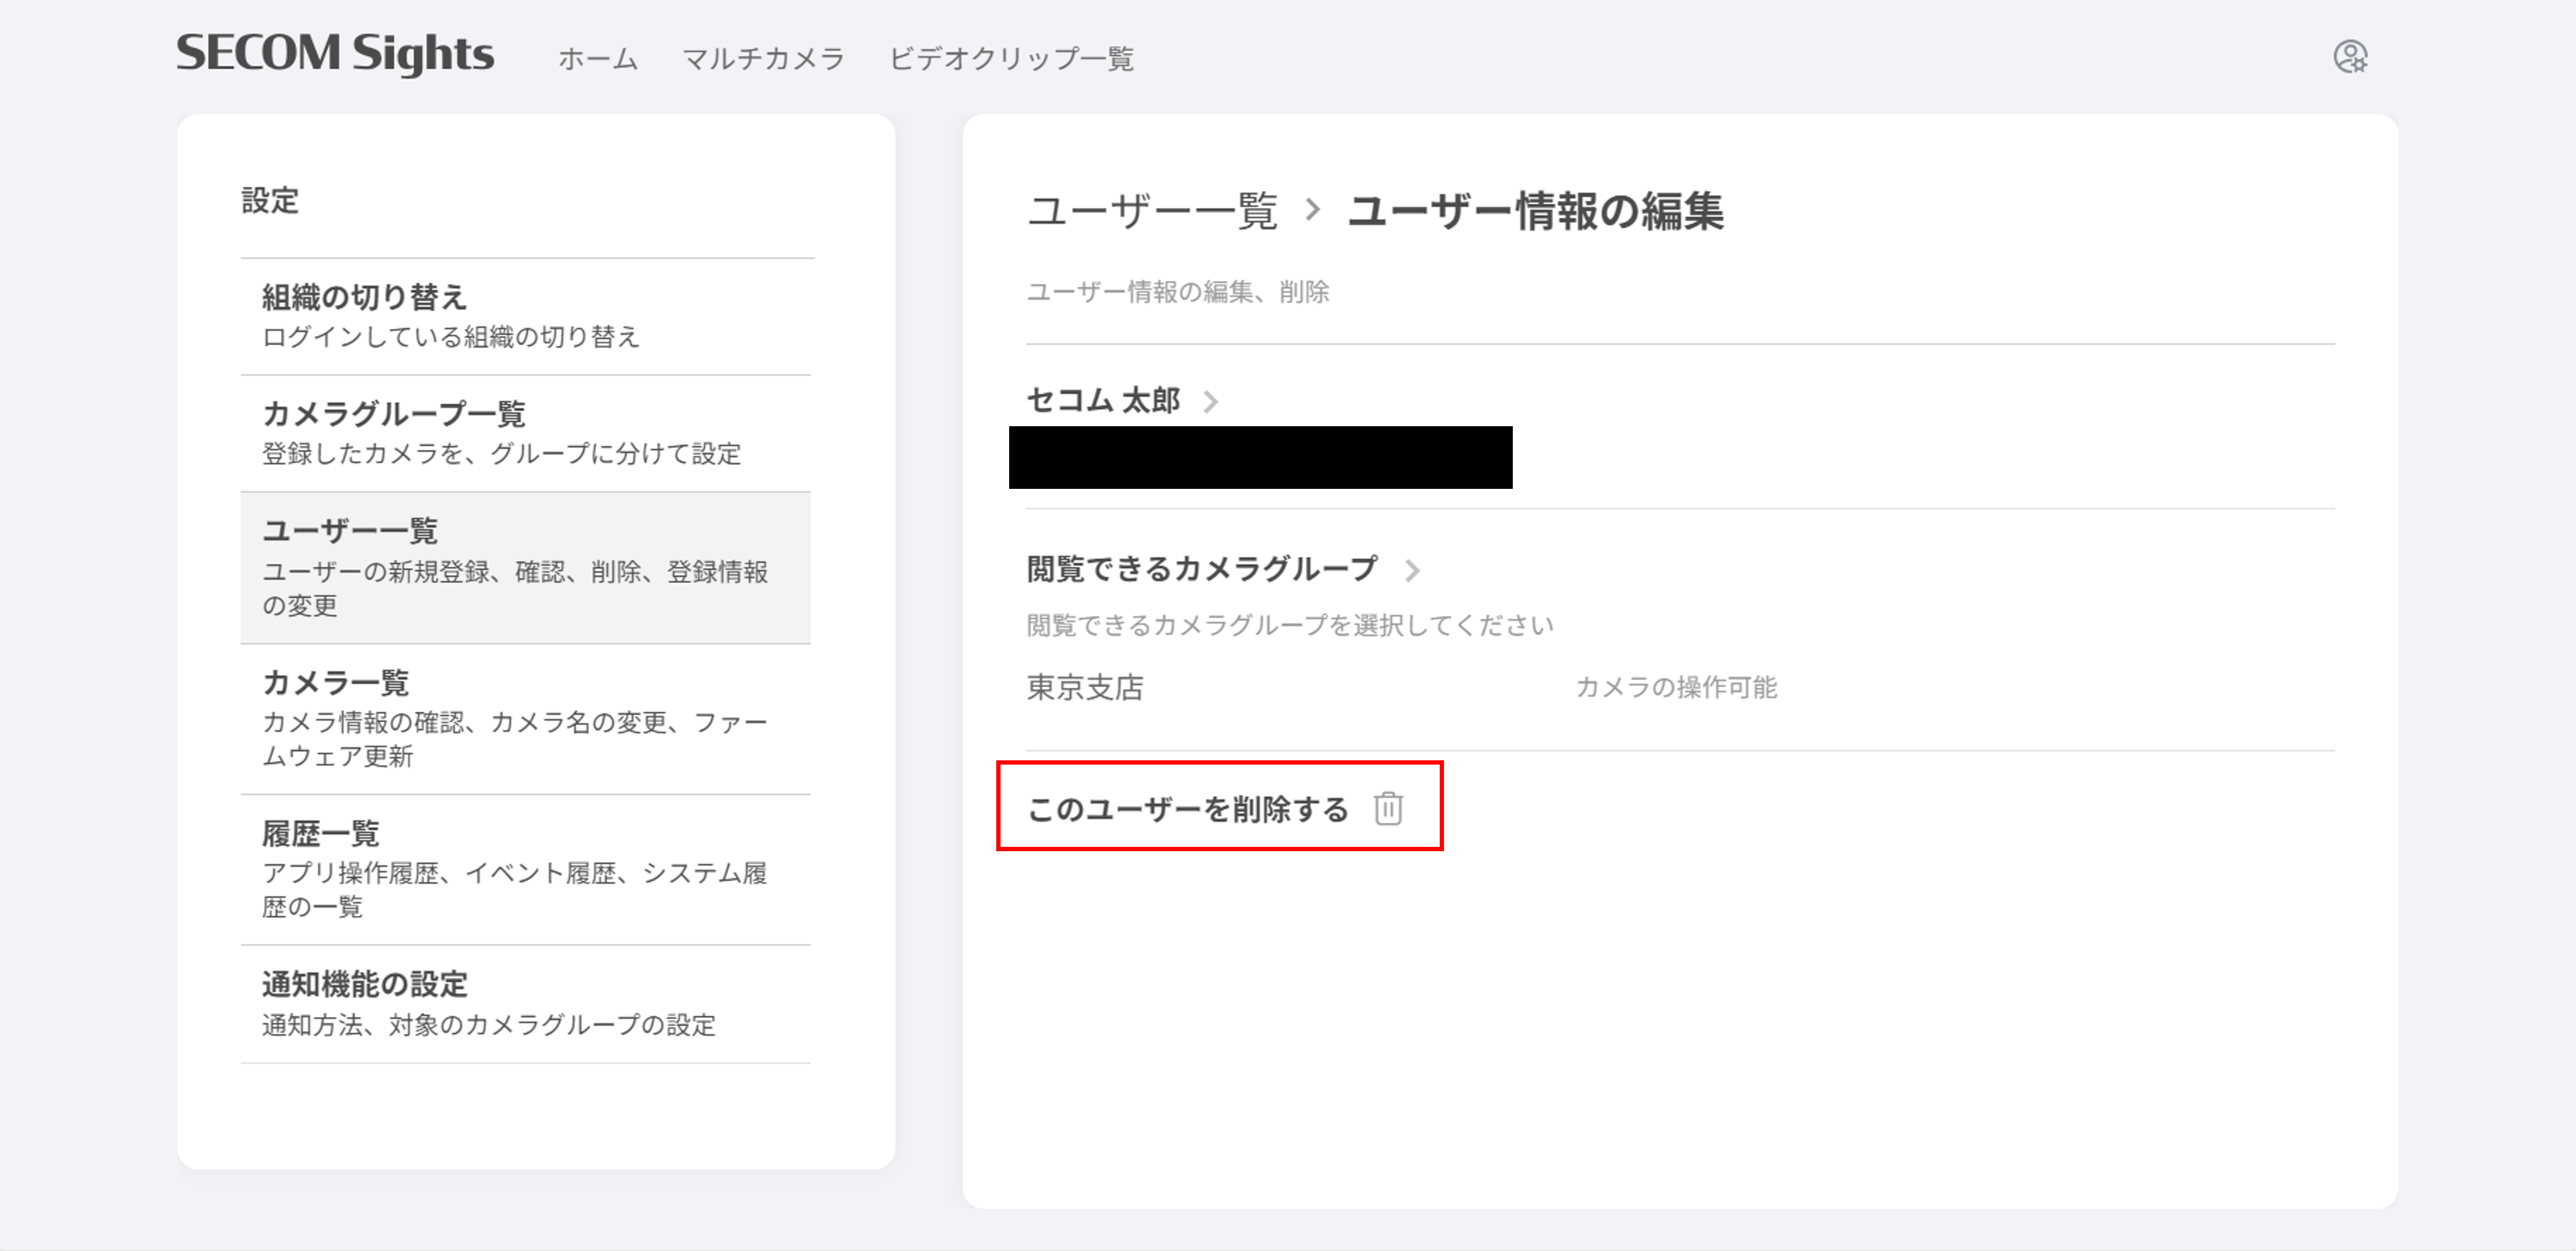
Task: Expand the chevron next to セコム 太郎
Action: (1211, 402)
